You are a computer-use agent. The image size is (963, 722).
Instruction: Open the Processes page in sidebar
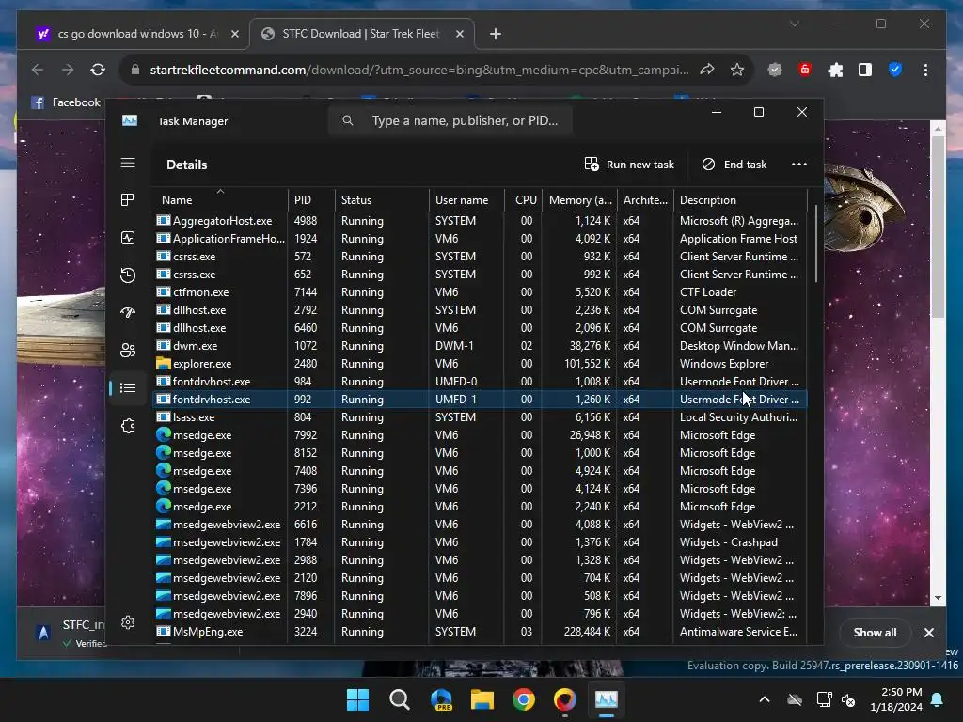128,199
